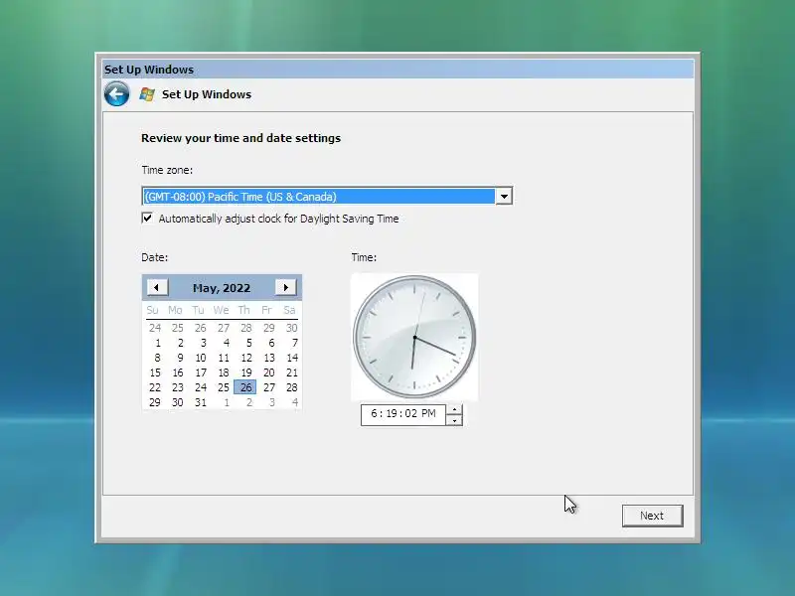
Task: Select May 26 in the calendar
Action: [245, 387]
